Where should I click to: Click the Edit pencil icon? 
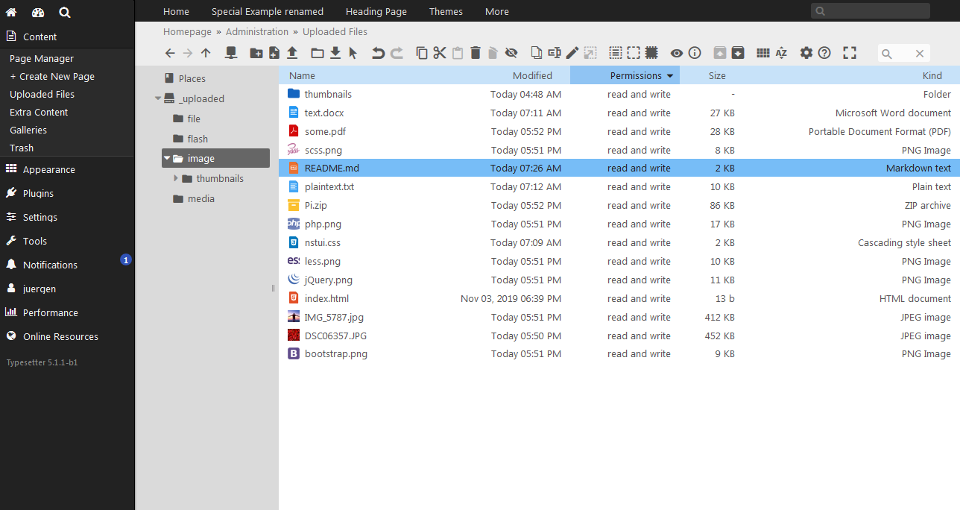click(x=572, y=53)
